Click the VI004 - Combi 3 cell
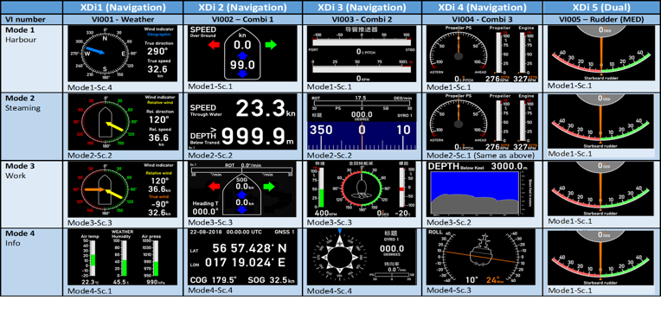 (x=482, y=19)
